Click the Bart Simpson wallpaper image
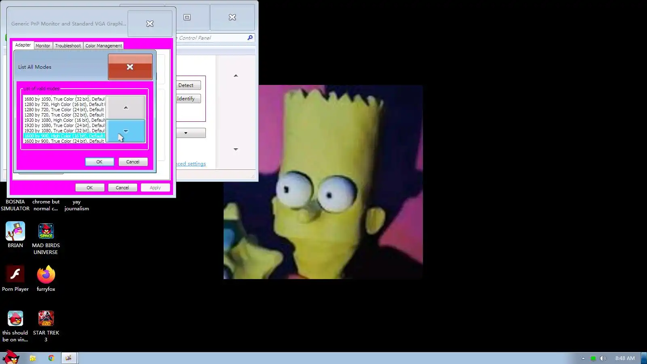The image size is (647, 364). (x=323, y=182)
